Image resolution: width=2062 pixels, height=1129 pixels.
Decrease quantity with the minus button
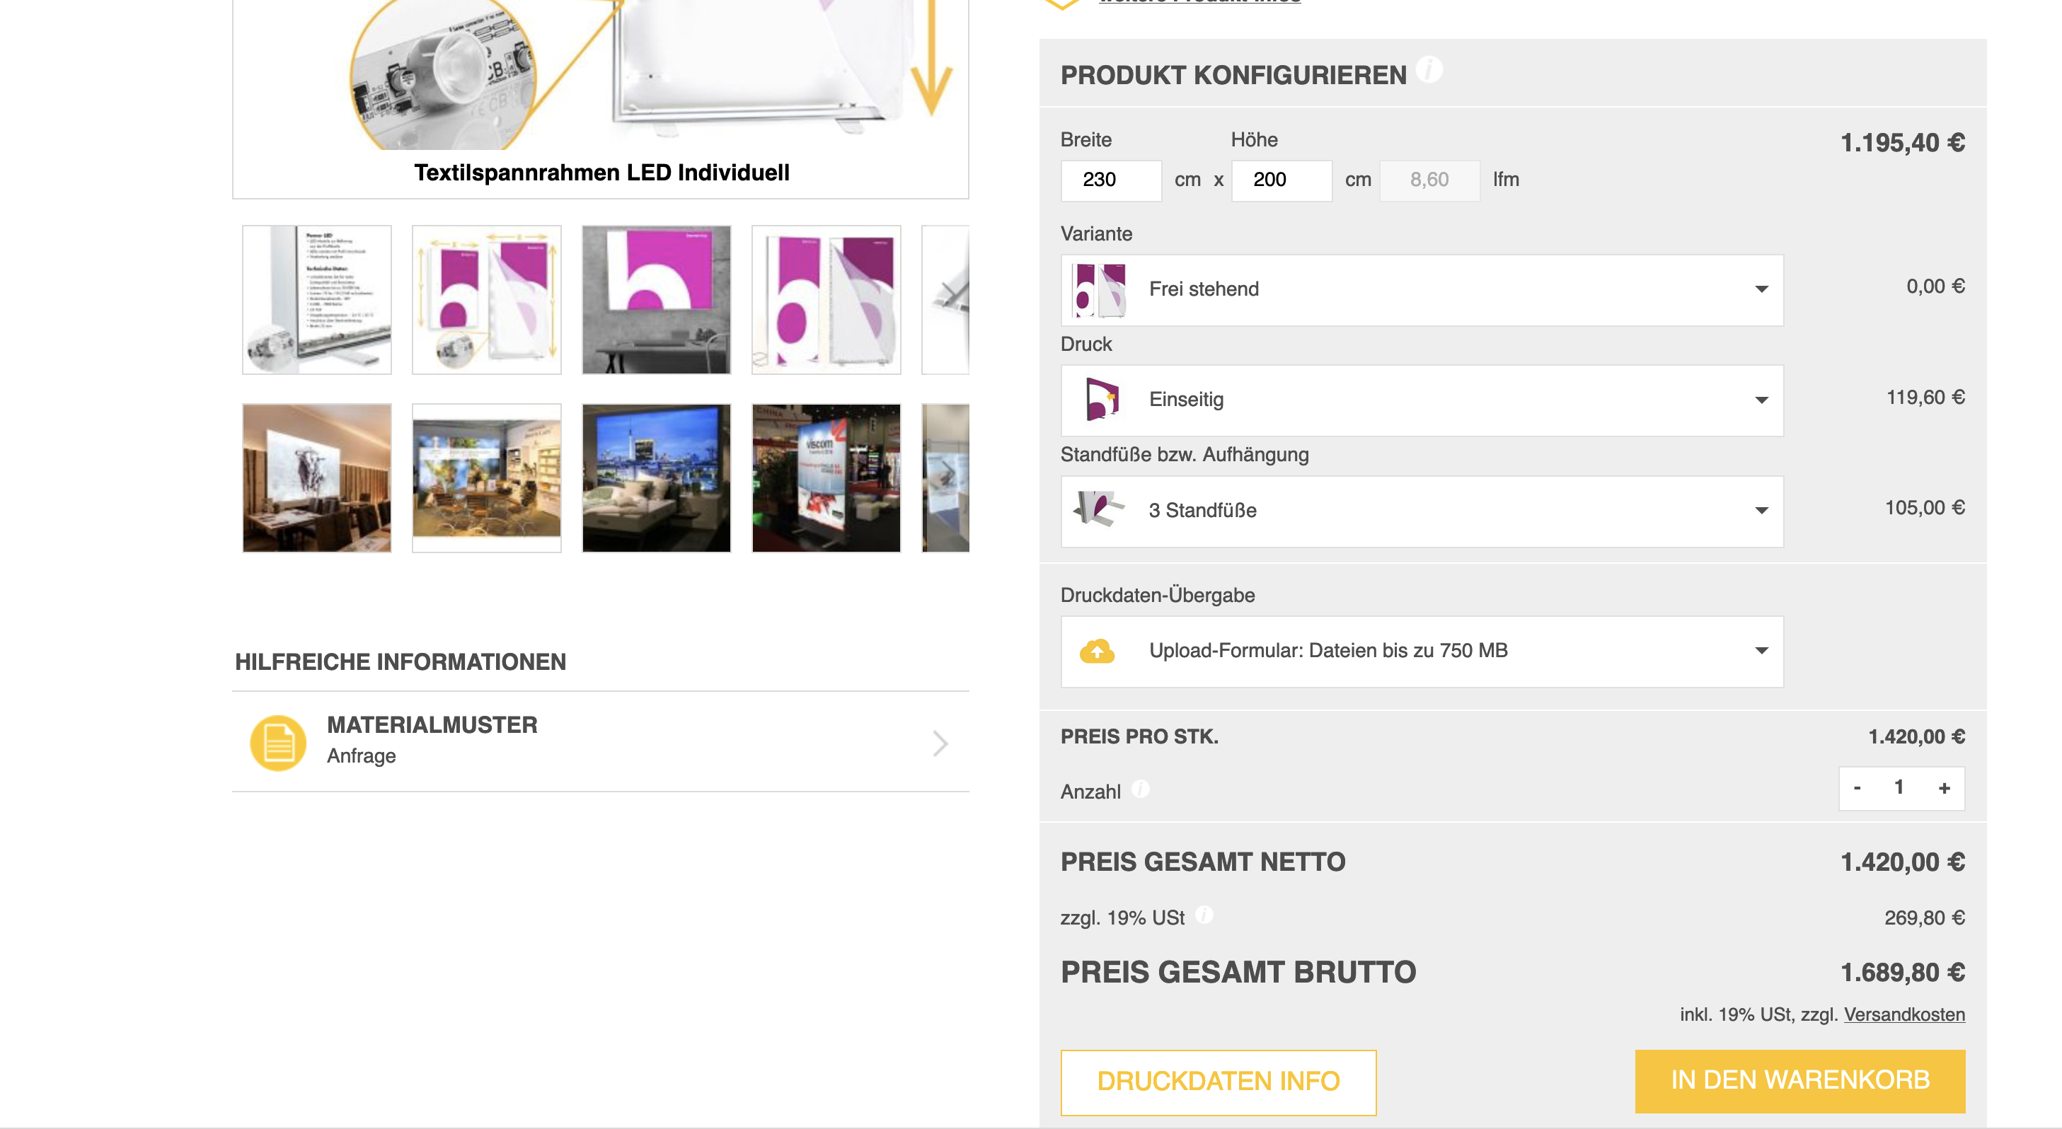1857,788
